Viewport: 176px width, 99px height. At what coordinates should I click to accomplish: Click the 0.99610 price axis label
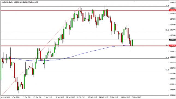click(173, 84)
